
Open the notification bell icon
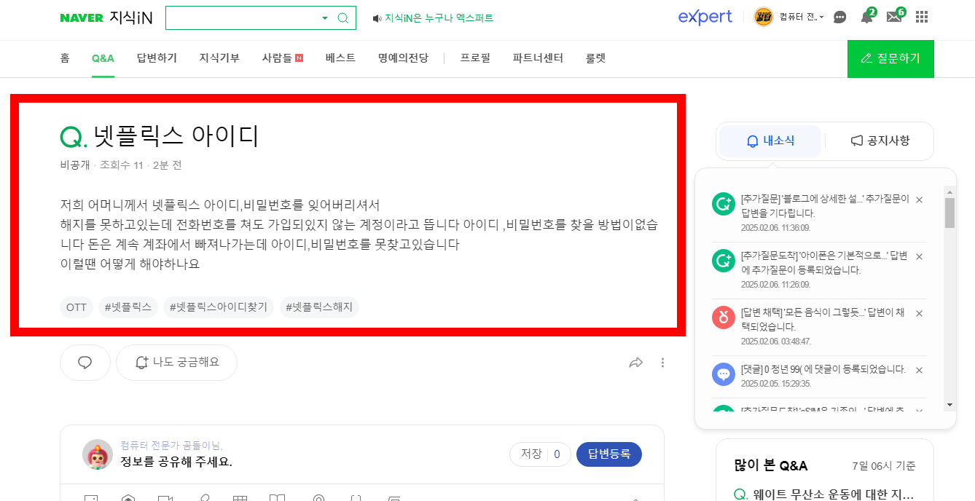pos(866,17)
